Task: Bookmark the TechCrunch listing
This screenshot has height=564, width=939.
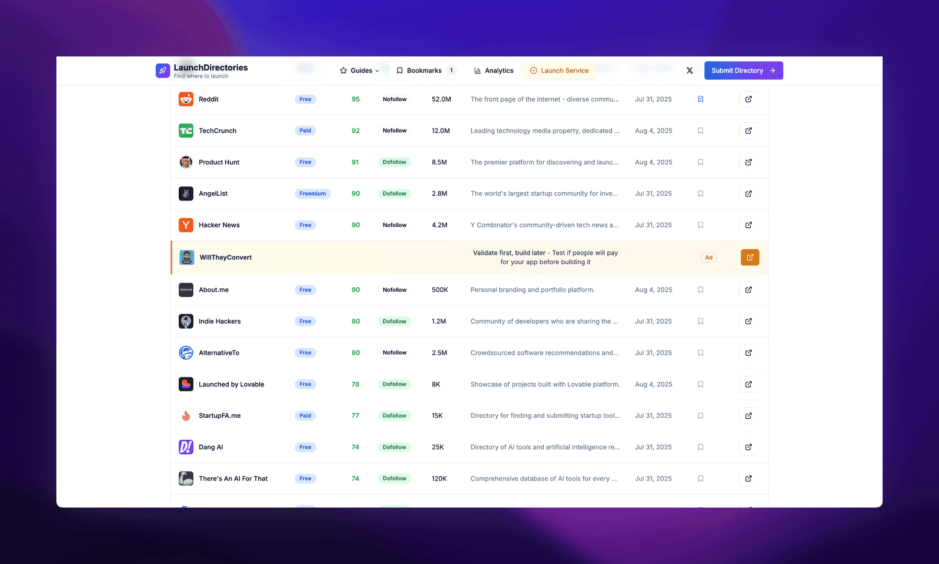Action: pos(701,131)
